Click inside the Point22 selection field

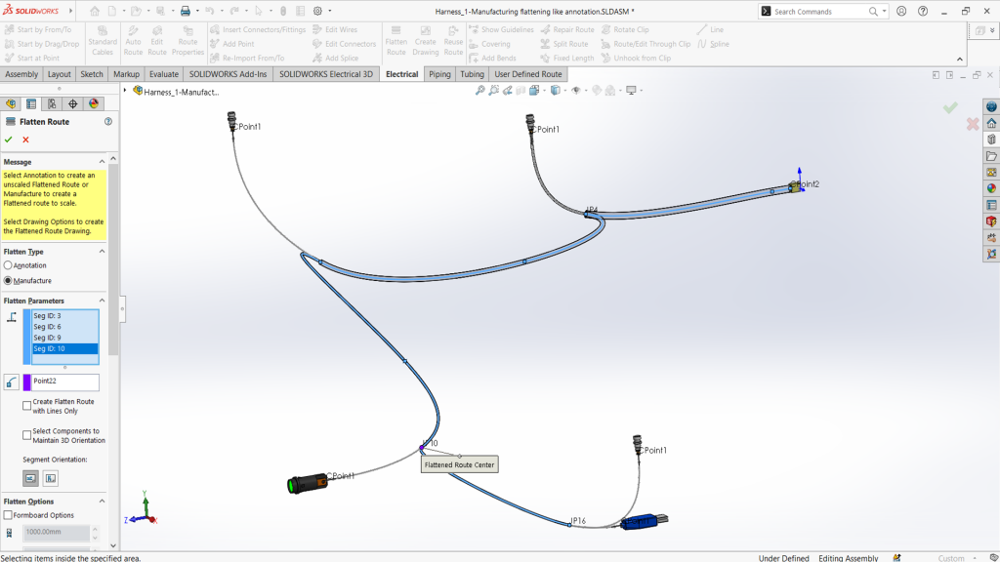point(63,381)
